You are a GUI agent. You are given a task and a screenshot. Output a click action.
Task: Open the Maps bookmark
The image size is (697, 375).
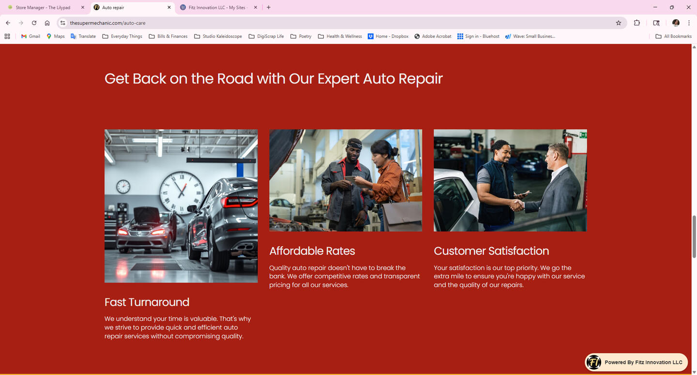pyautogui.click(x=55, y=36)
